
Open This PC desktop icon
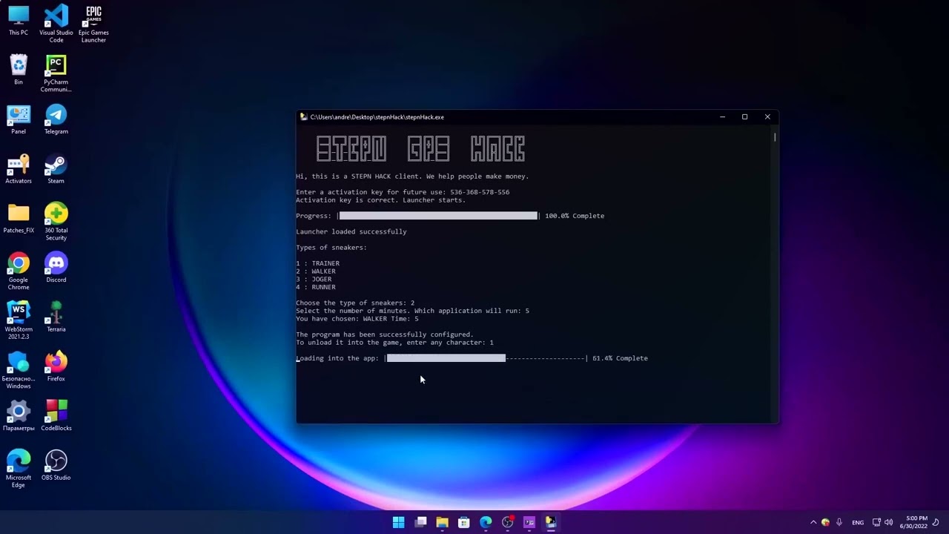coord(19,21)
